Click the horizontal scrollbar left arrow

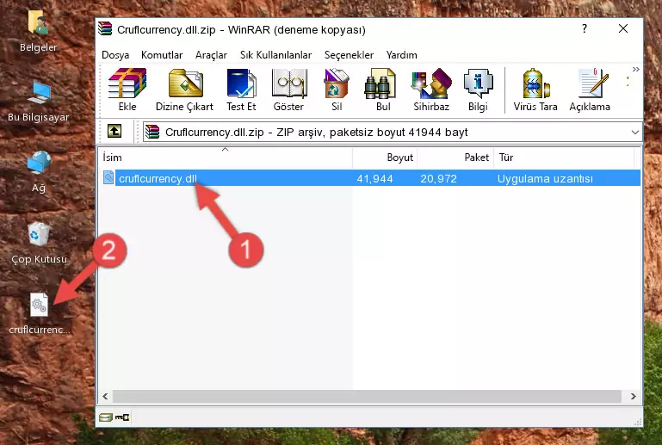pos(105,396)
